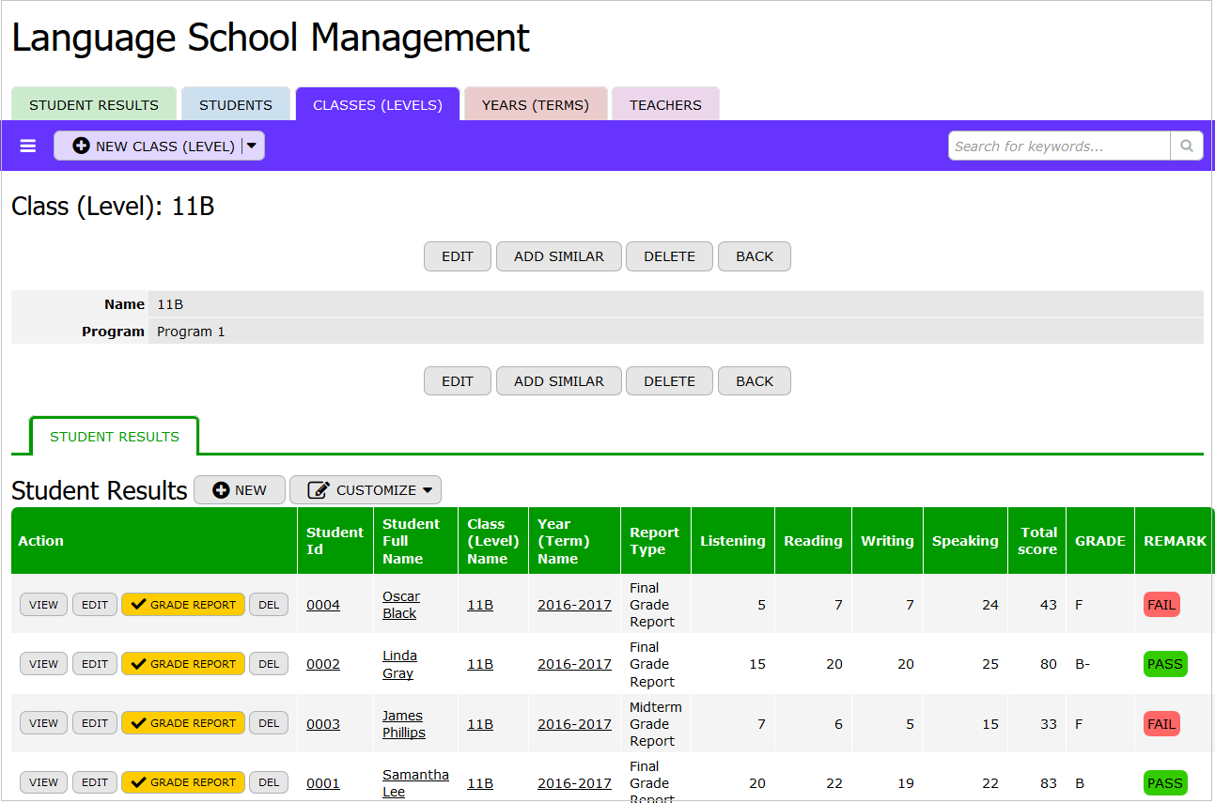Expand the New Class dropdown arrow

pyautogui.click(x=252, y=146)
